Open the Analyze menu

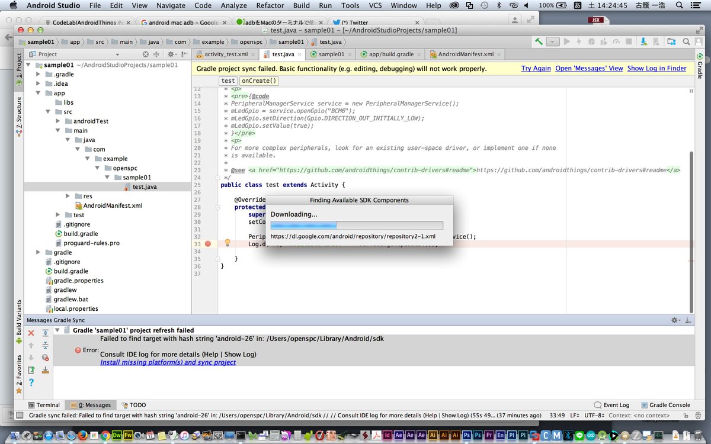[233, 5]
